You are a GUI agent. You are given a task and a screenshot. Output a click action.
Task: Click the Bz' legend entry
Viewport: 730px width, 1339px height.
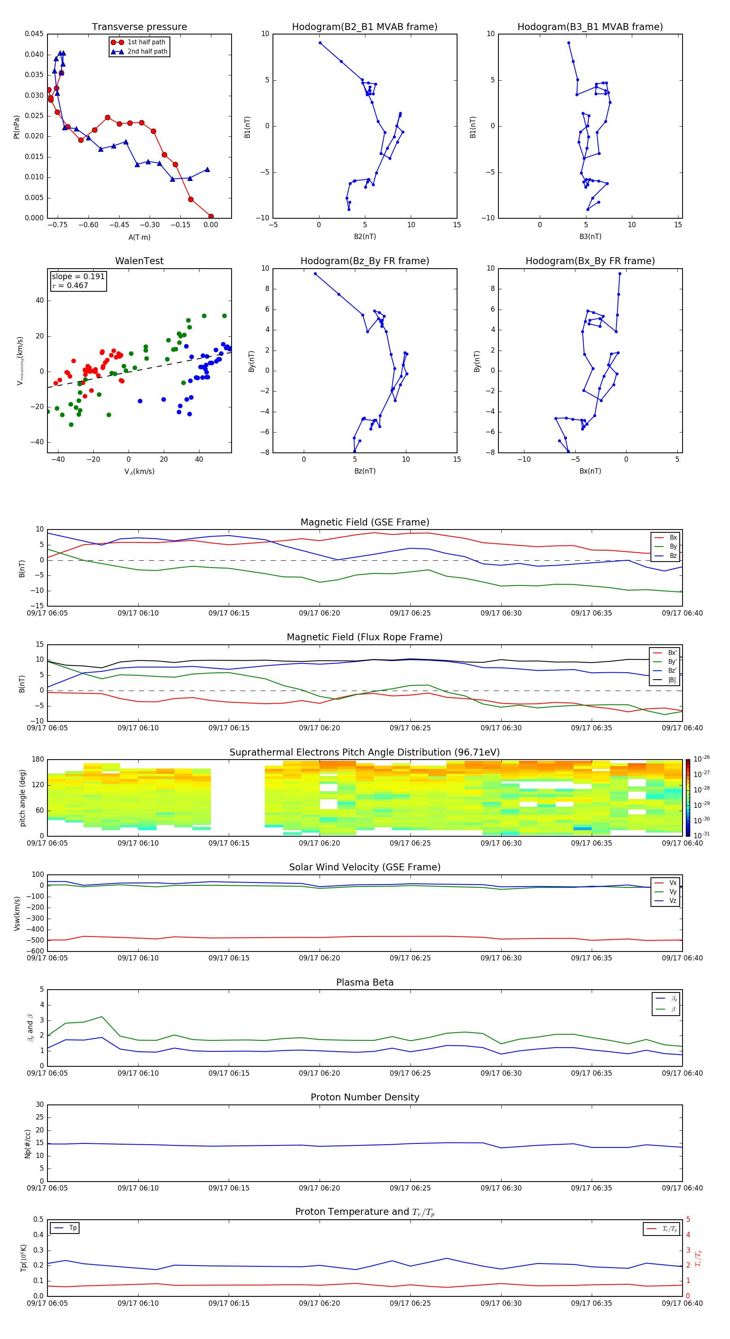665,671
